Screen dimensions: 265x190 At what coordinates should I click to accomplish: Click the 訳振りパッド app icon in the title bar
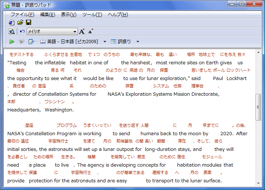[x=7, y=5]
